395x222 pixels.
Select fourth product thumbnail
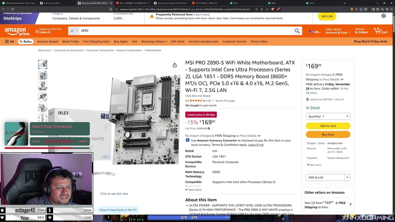coord(43,97)
